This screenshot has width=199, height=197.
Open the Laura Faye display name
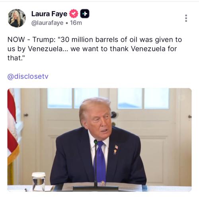49,14
